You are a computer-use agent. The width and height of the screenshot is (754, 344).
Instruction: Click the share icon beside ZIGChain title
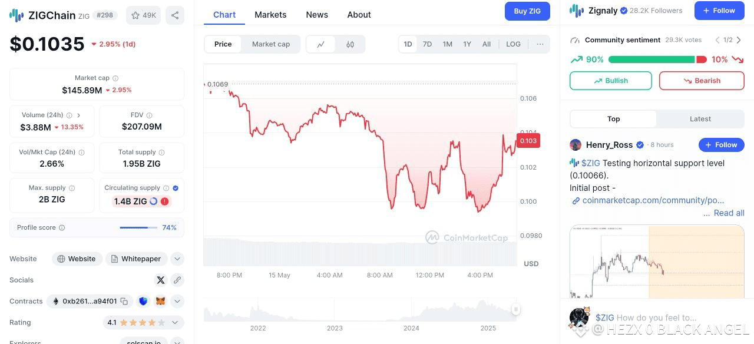174,15
